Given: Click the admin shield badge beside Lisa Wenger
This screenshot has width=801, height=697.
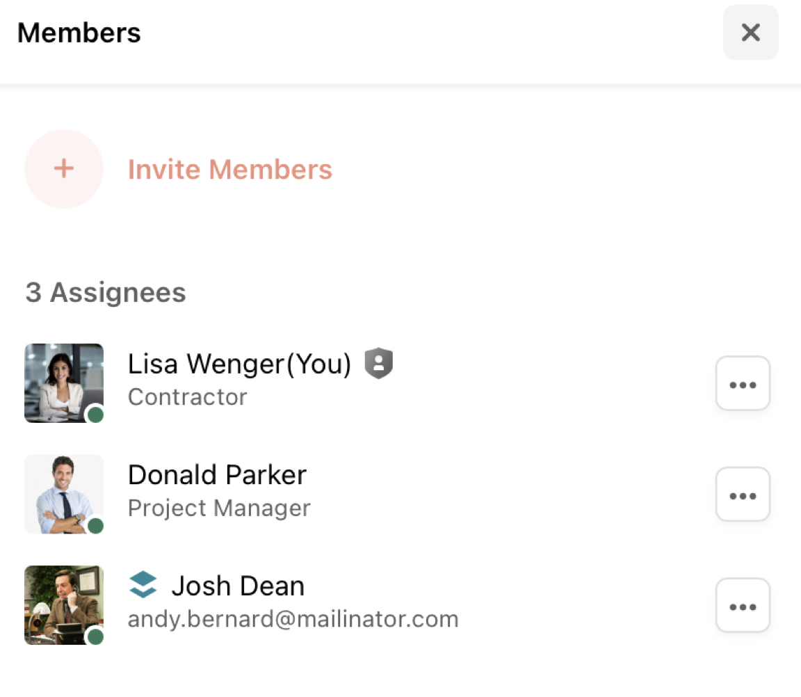Looking at the screenshot, I should tap(378, 363).
